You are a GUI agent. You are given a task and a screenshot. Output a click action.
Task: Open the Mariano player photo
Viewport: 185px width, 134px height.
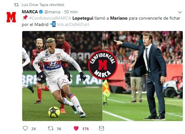click(x=62, y=76)
